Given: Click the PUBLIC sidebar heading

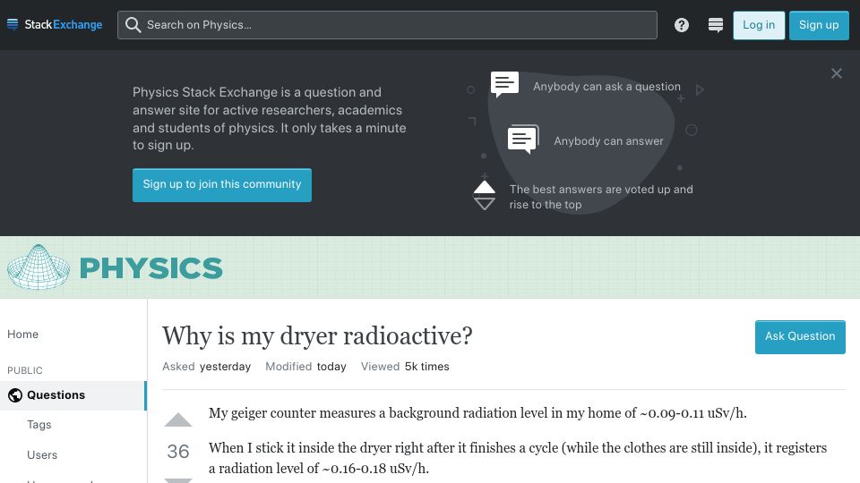Looking at the screenshot, I should coord(25,370).
